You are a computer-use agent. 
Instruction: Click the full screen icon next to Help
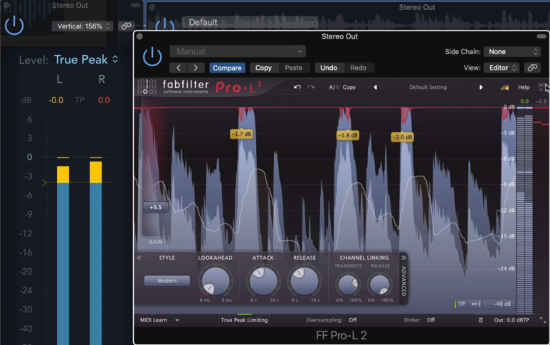pos(542,87)
